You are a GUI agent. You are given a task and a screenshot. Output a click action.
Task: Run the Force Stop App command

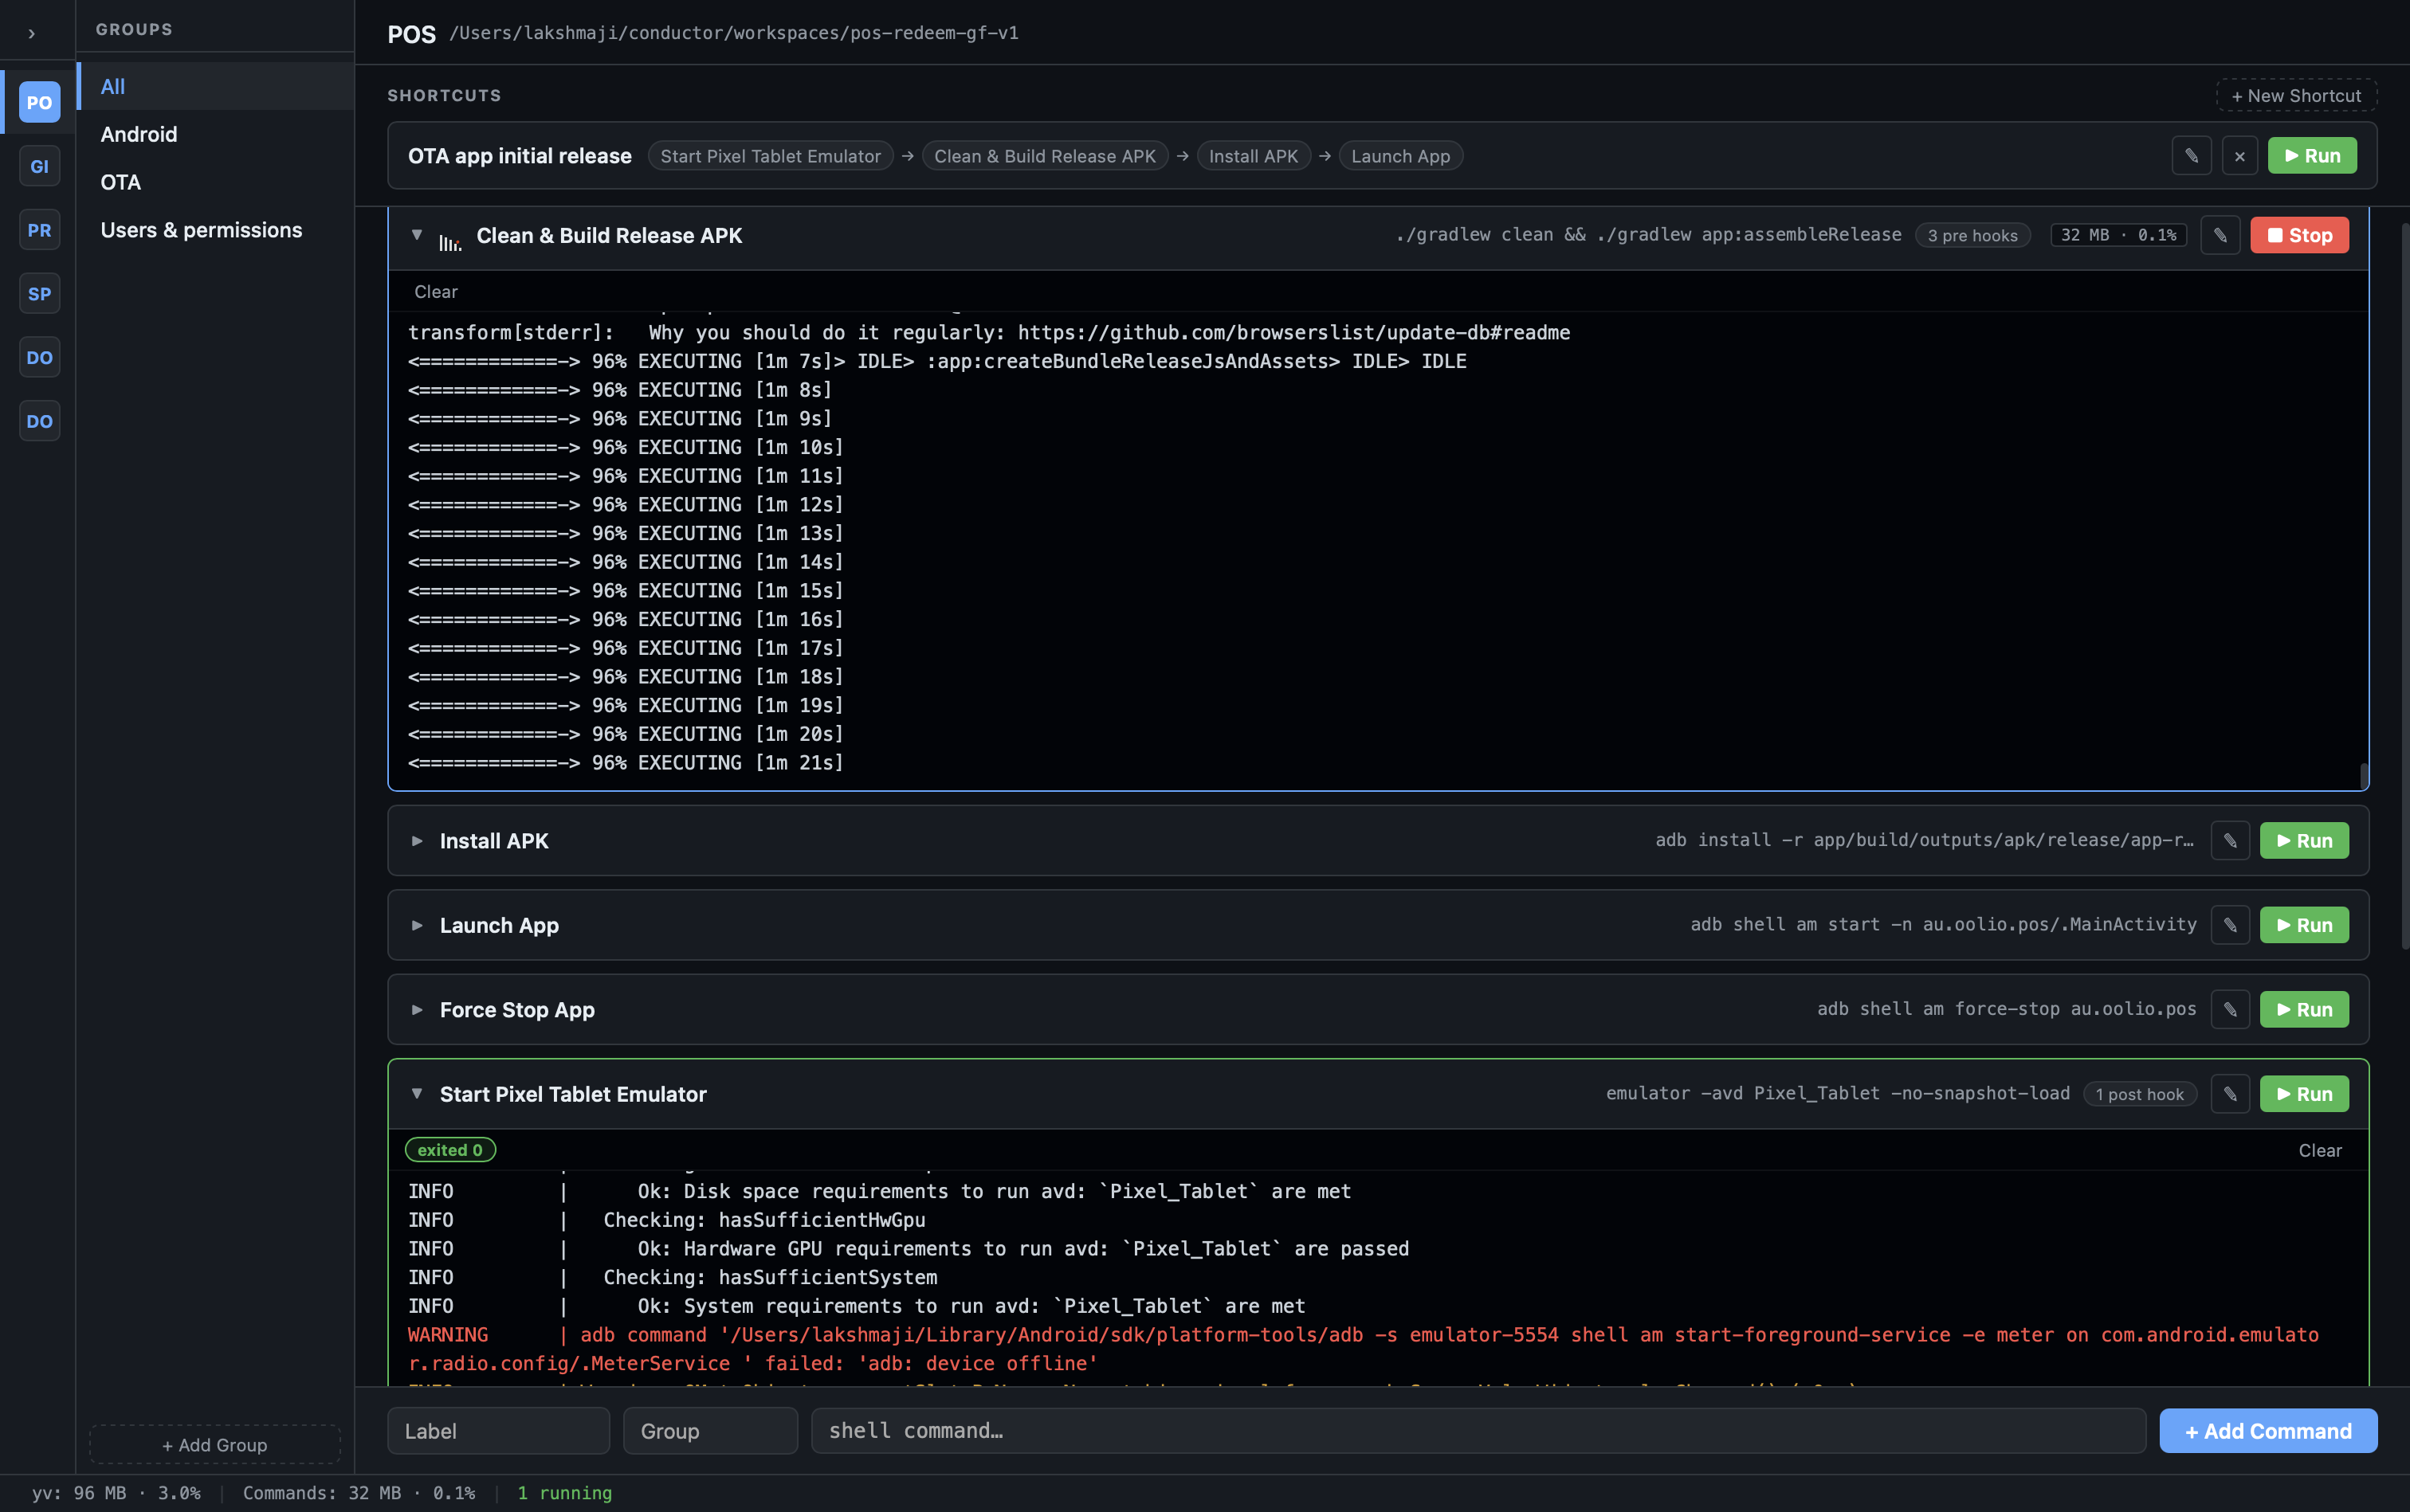tap(2304, 1010)
